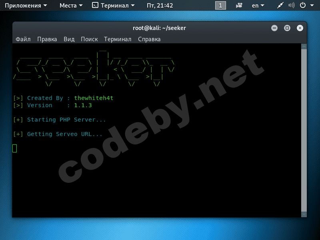Click the Starting PHP Server... line
The height and width of the screenshot is (240, 320).
[x=59, y=120]
